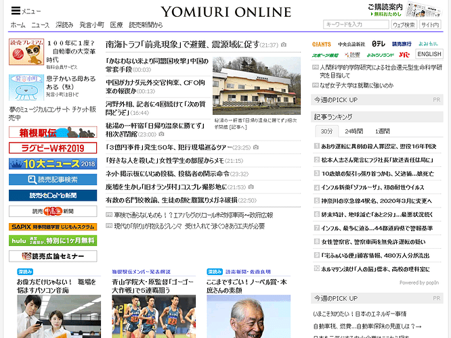Click camera icon beside 南海トラフ headline
This screenshot has width=451, height=338.
284,45
